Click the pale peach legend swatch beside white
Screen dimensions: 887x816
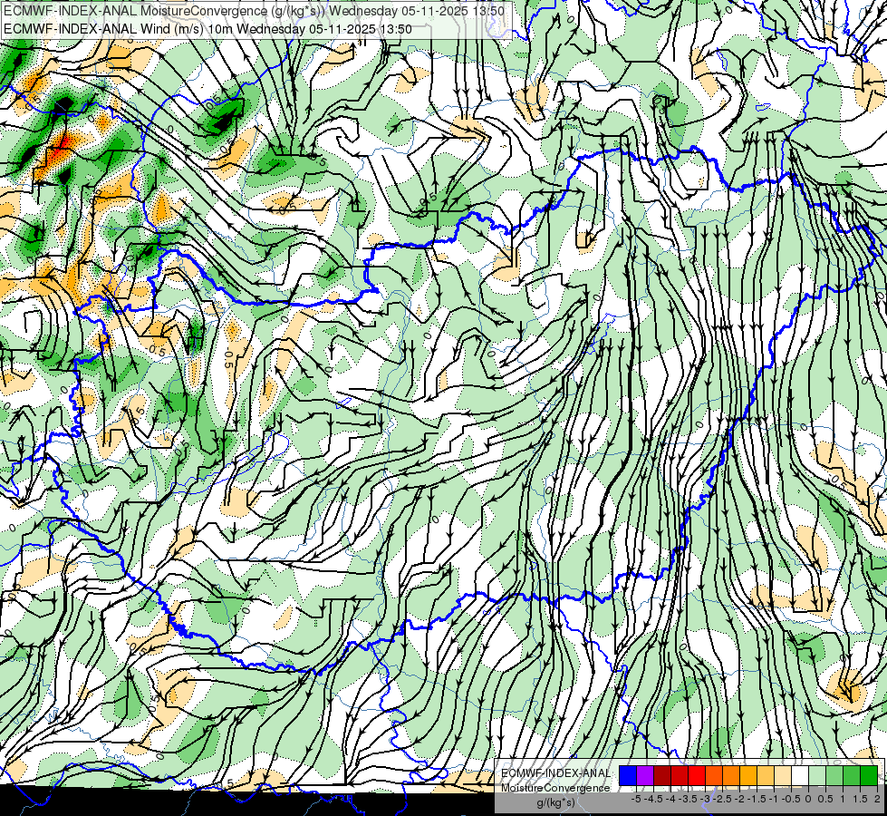tap(783, 775)
